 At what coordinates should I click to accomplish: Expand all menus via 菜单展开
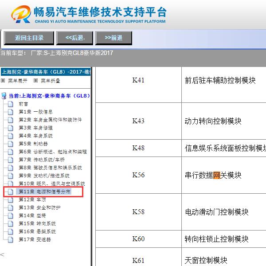[17, 81]
